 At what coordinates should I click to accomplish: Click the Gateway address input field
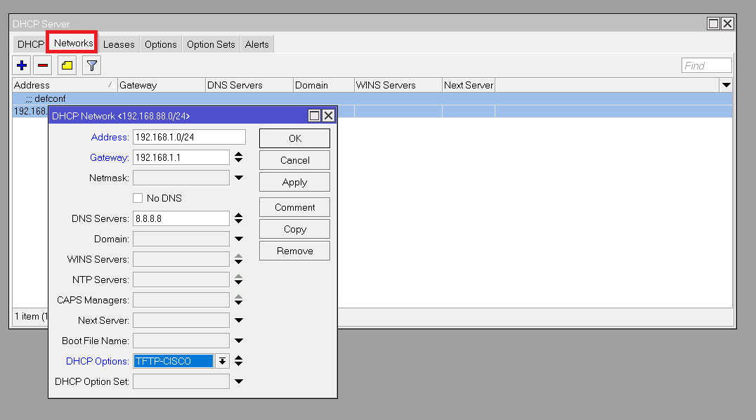coord(181,157)
